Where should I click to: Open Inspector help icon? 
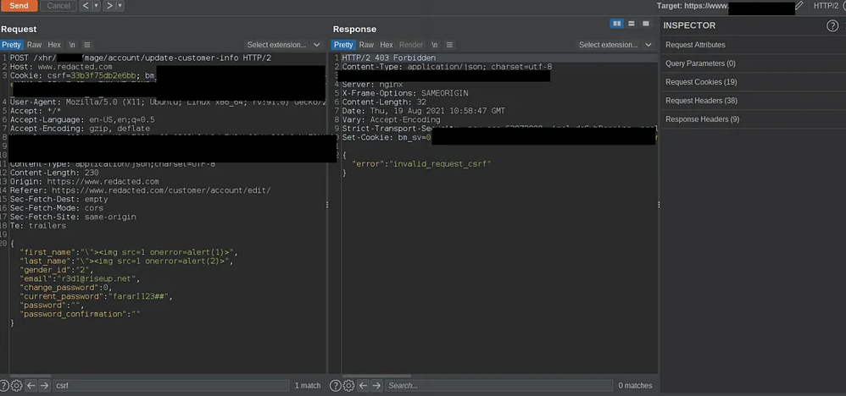point(832,25)
